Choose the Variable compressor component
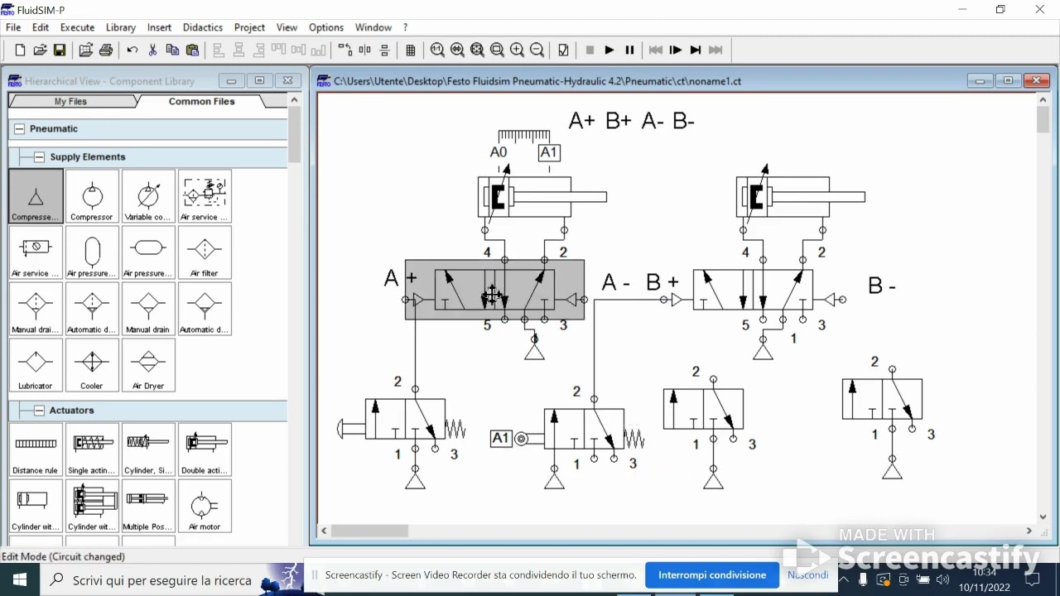1060x596 pixels. [148, 196]
